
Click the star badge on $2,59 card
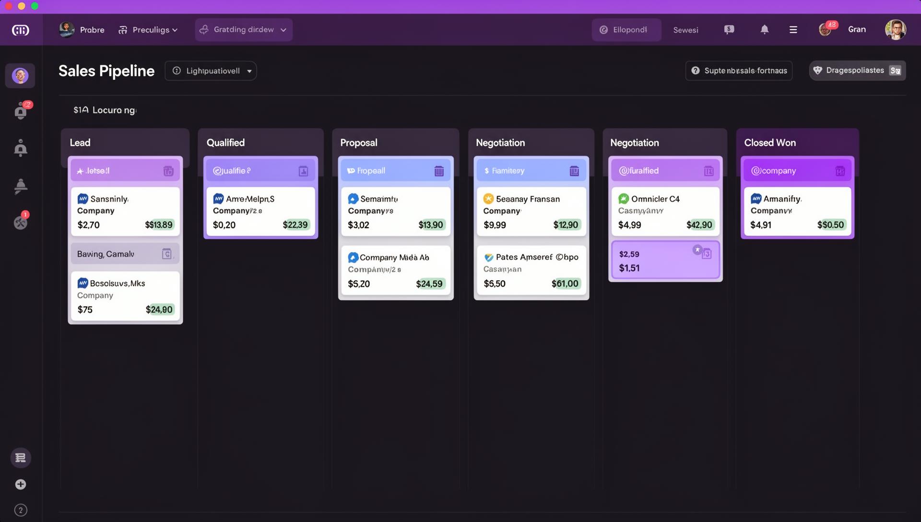click(x=697, y=249)
